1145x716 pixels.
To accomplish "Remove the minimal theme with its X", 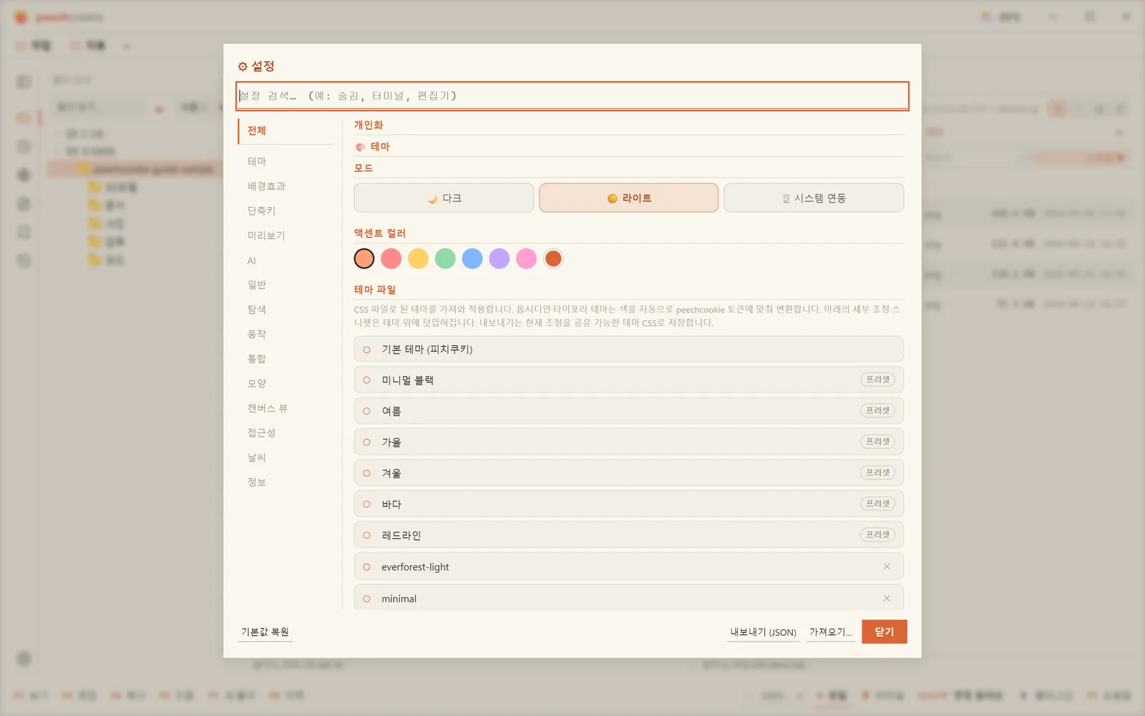I will pos(887,598).
